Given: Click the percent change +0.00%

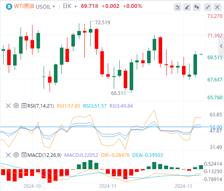Looking at the screenshot, I should [132, 6].
